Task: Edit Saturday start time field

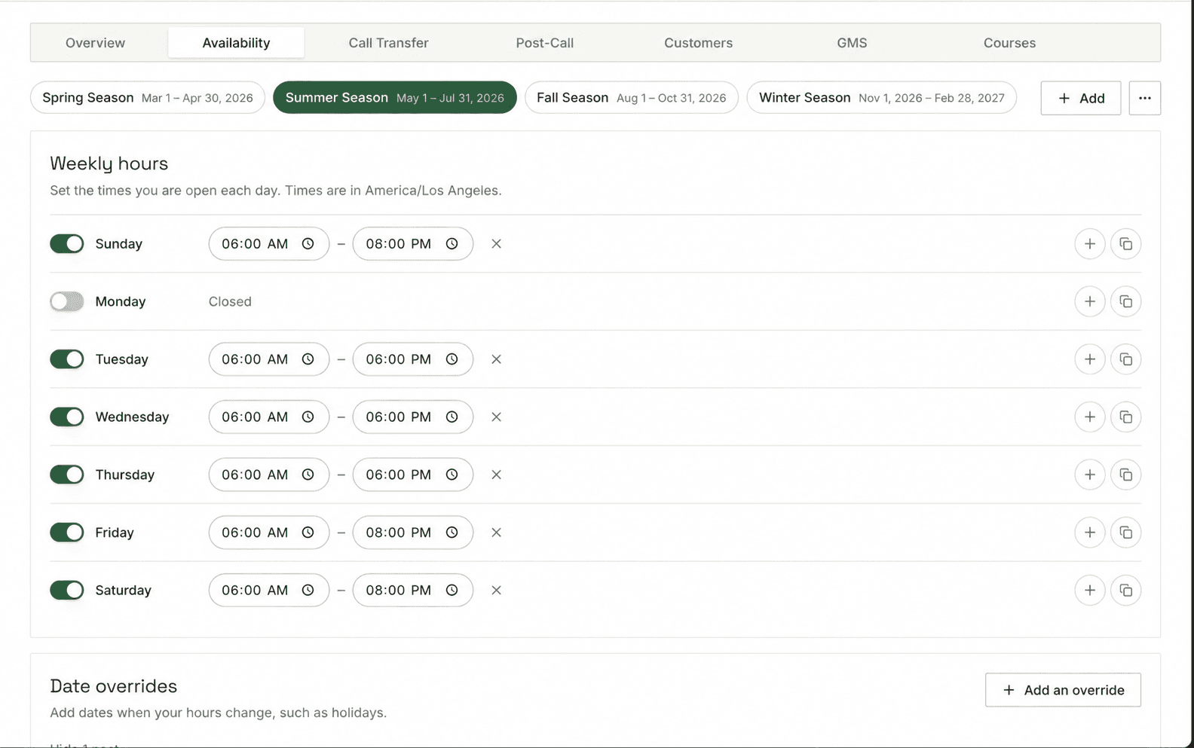Action: click(269, 591)
